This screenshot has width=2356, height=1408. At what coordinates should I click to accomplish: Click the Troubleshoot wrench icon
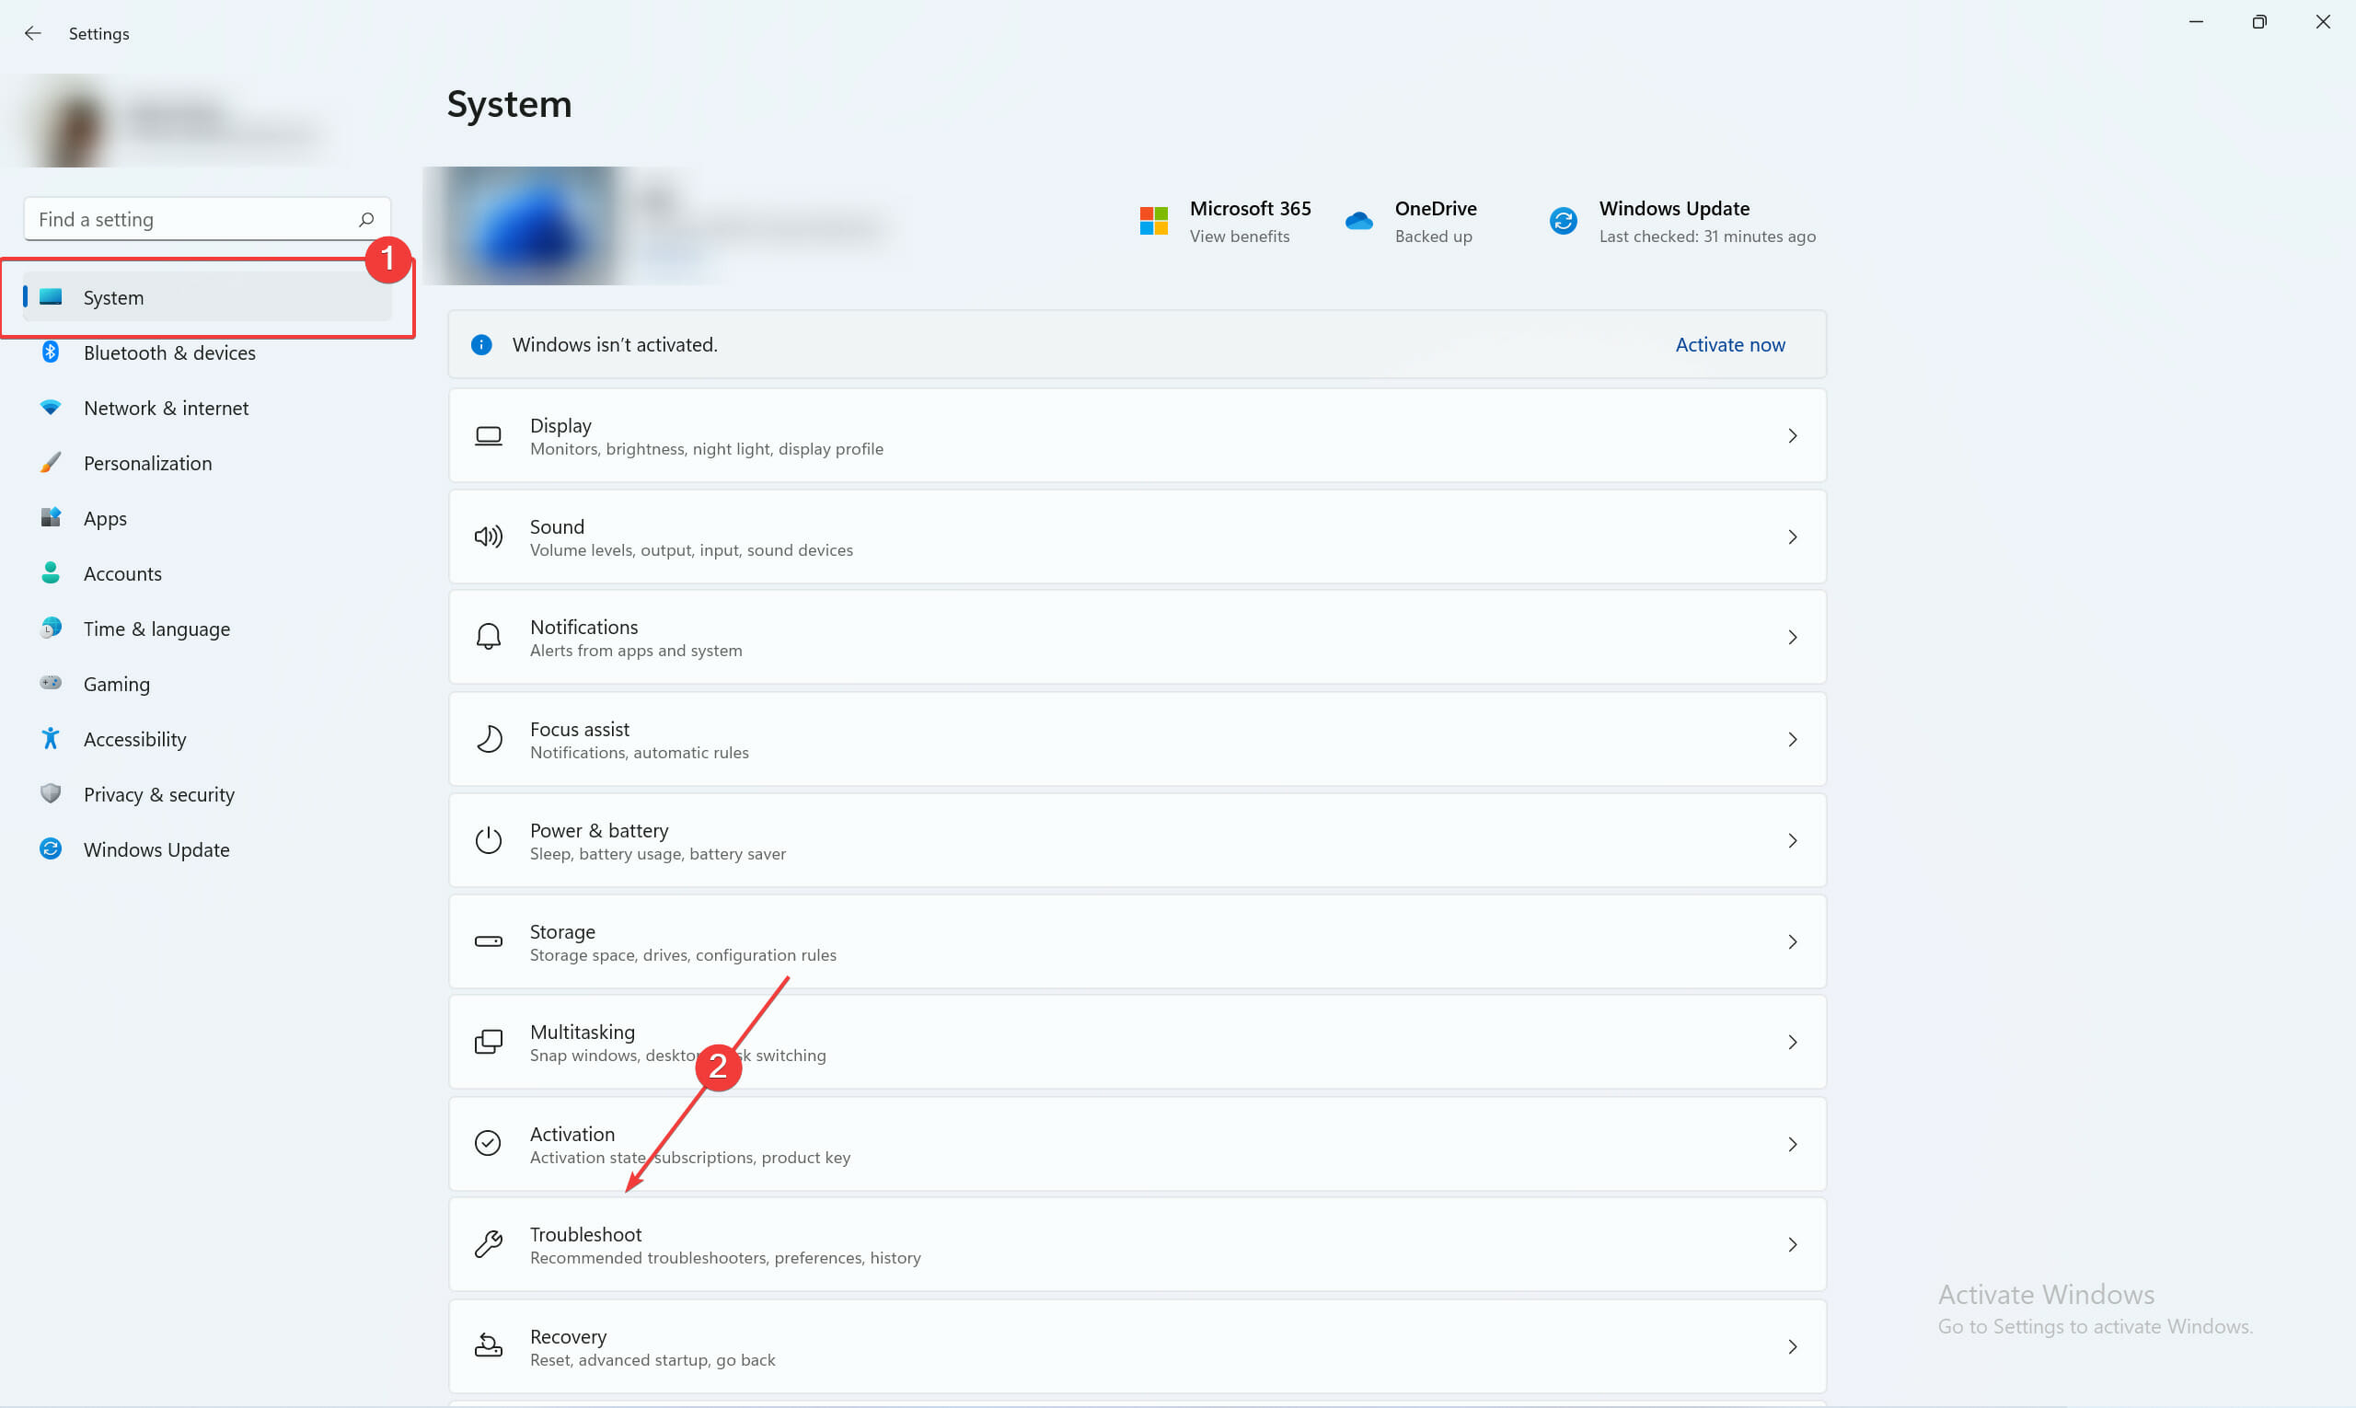click(x=489, y=1244)
